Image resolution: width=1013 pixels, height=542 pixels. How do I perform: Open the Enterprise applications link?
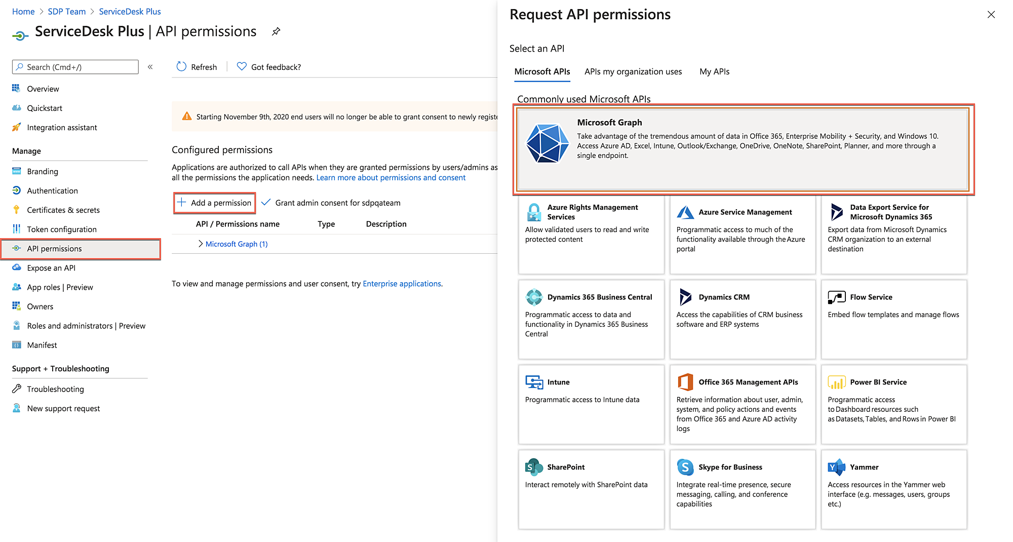tap(402, 284)
